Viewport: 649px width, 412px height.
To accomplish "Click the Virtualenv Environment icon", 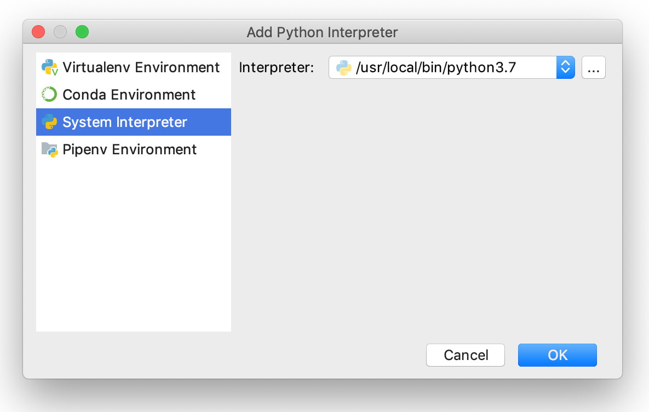I will tap(48, 67).
